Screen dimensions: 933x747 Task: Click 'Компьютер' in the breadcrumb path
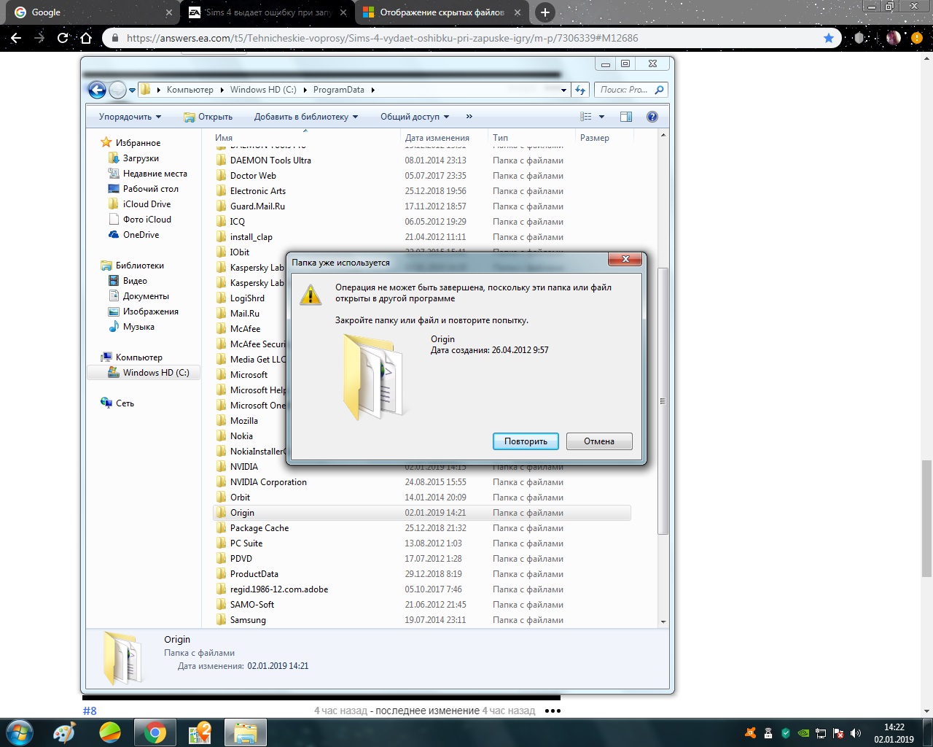coord(190,90)
